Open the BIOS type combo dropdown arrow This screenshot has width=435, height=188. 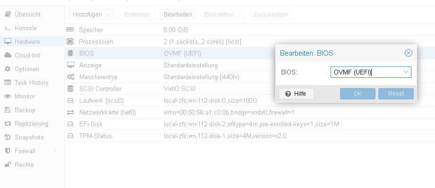coord(406,72)
